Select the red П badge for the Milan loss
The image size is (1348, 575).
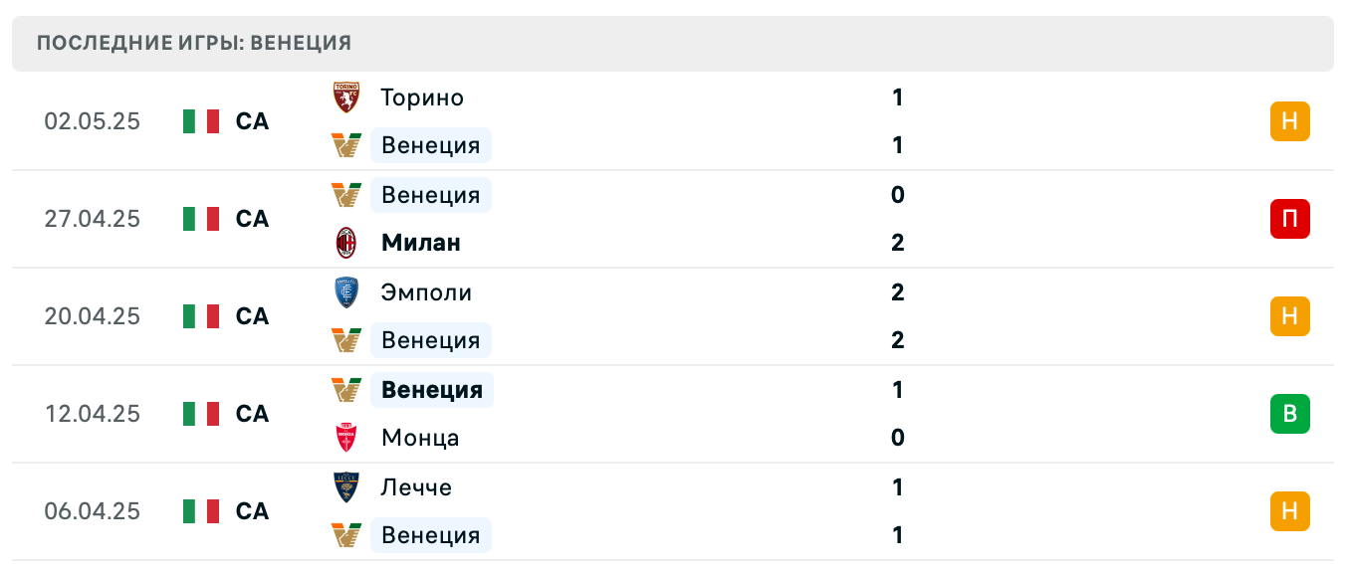1290,219
